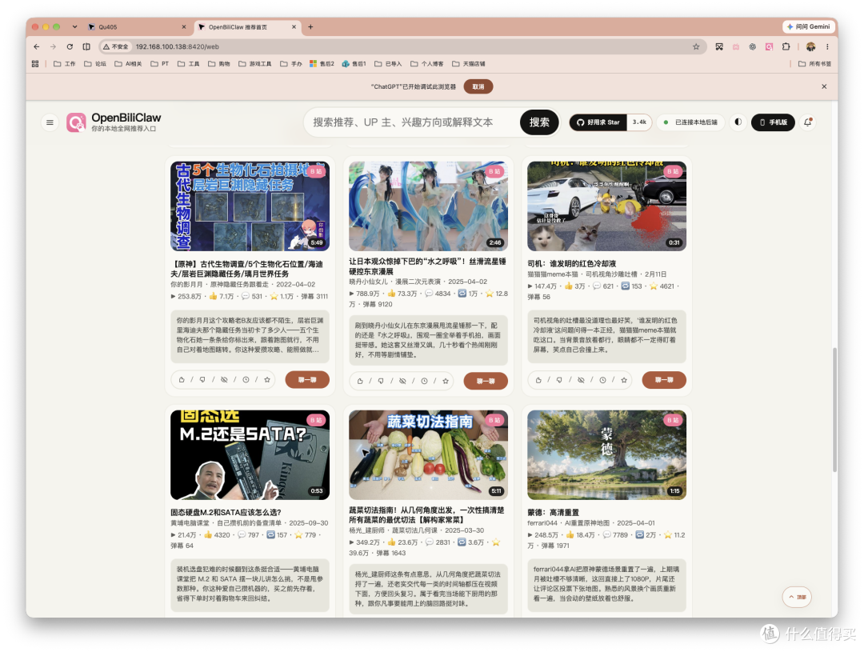Open the Chrome extensions puzzle icon

coord(786,47)
